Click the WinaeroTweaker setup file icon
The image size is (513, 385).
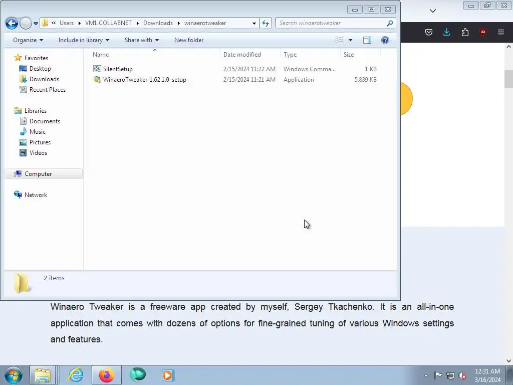point(97,80)
